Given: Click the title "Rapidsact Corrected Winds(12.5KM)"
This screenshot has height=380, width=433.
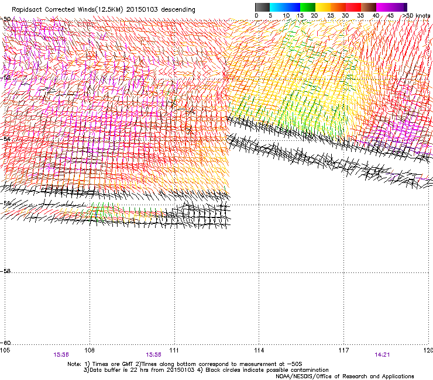Looking at the screenshot, I should pyautogui.click(x=67, y=10).
